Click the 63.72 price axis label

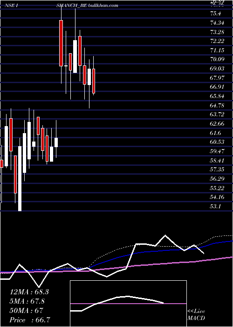click(x=217, y=114)
